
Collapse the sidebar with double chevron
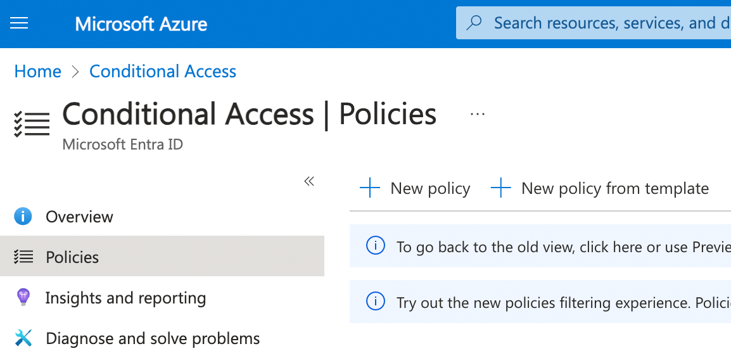click(x=309, y=181)
